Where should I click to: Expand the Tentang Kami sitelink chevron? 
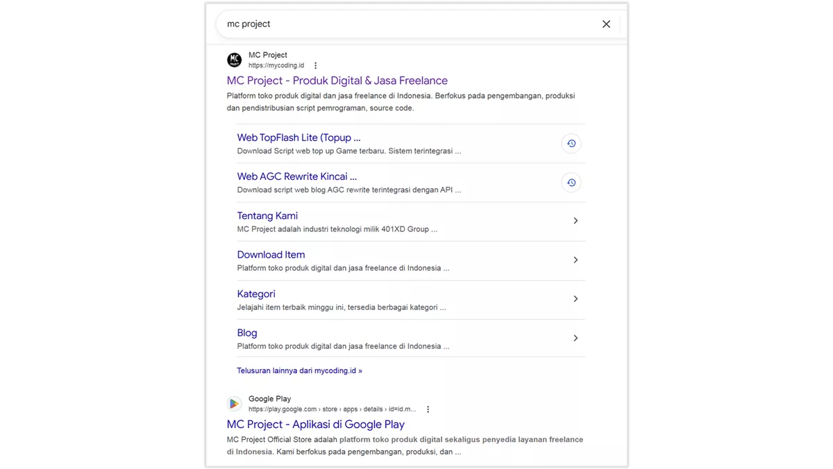575,220
